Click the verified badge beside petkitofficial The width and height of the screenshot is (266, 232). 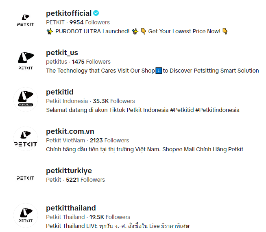(x=96, y=13)
